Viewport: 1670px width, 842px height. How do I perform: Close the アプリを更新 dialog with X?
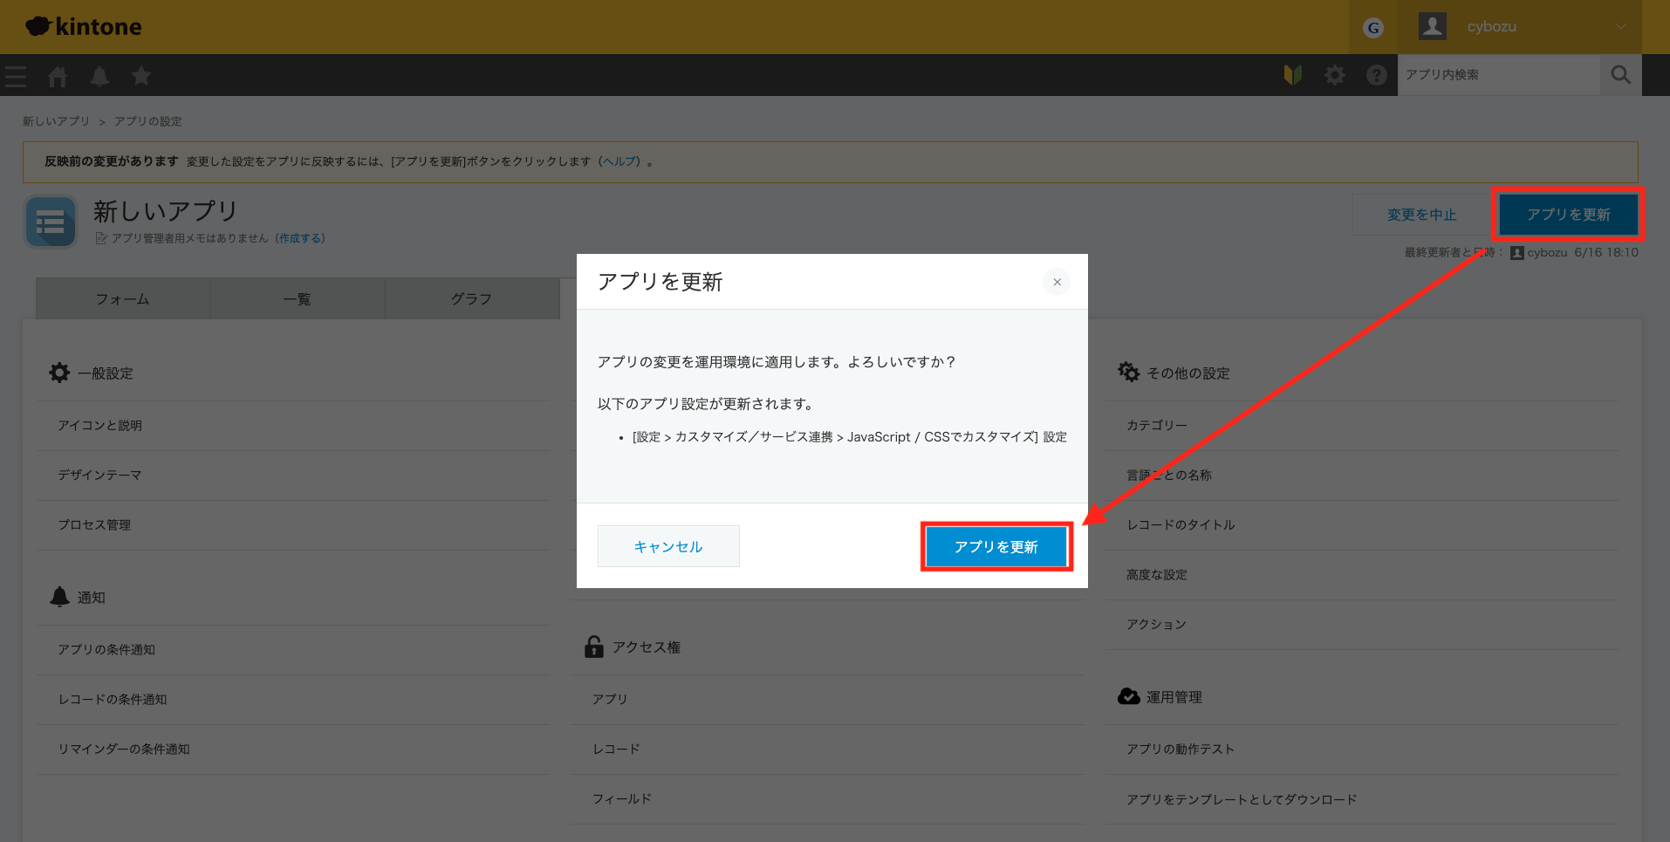coord(1057,282)
